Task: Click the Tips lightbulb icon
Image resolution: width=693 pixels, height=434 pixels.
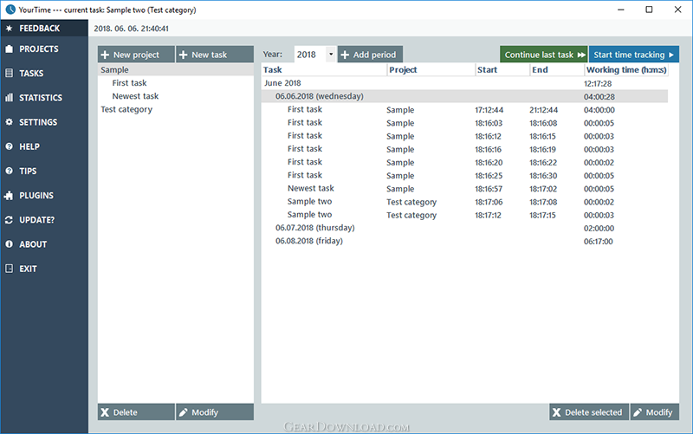Action: coord(9,172)
